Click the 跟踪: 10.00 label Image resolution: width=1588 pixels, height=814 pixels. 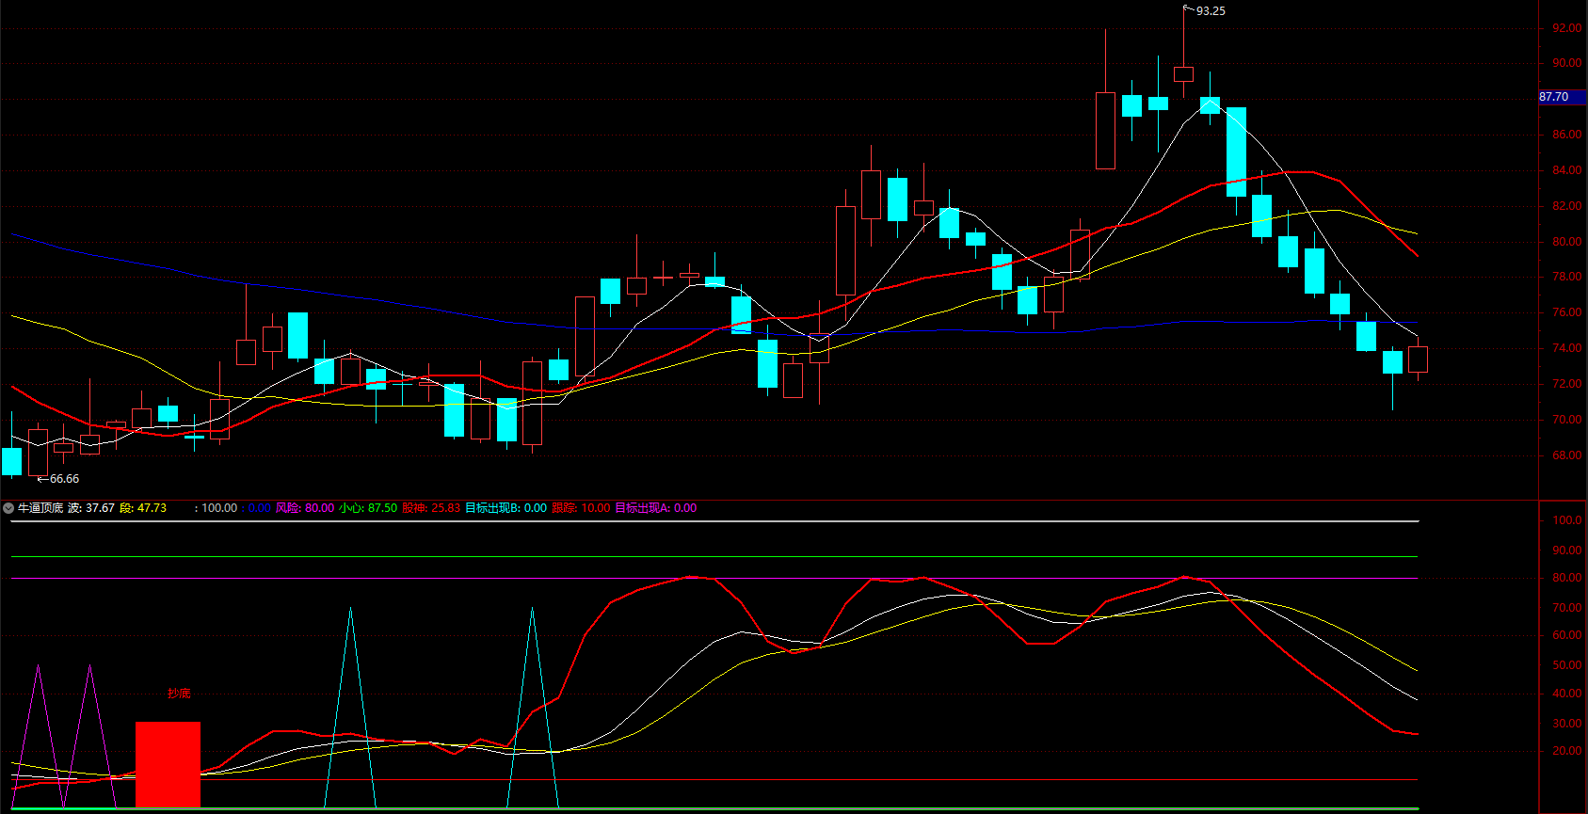click(x=581, y=508)
